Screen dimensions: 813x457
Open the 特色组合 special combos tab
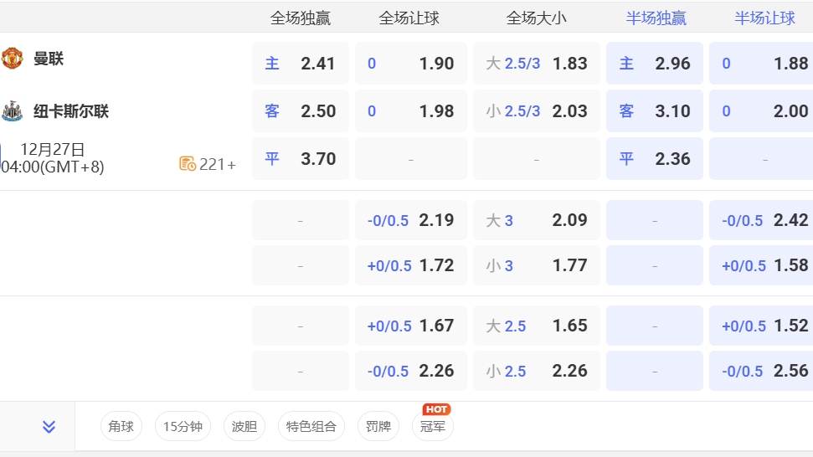coord(311,427)
